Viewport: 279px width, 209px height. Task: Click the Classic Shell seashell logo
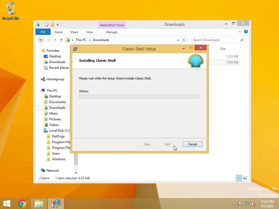pos(196,61)
